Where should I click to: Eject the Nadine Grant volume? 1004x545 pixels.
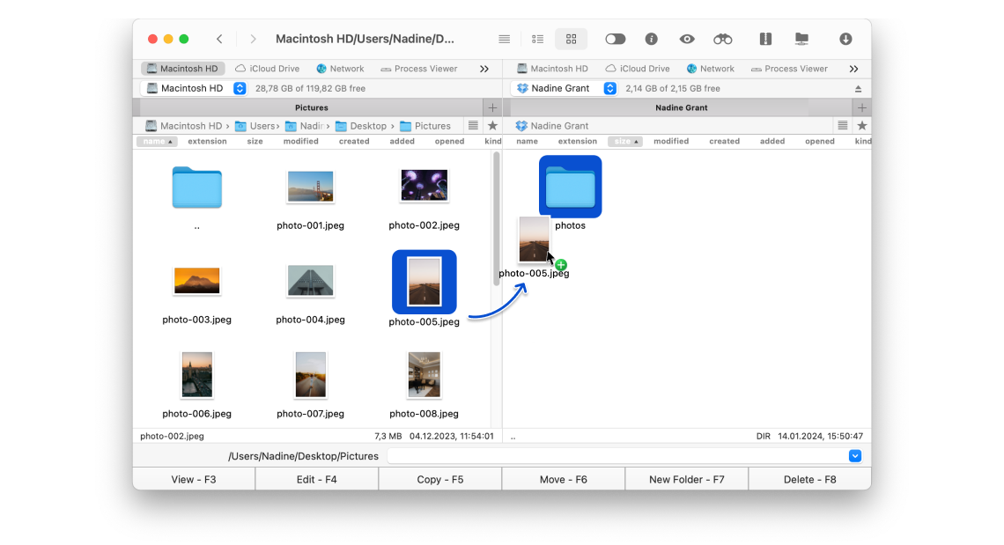coord(858,87)
